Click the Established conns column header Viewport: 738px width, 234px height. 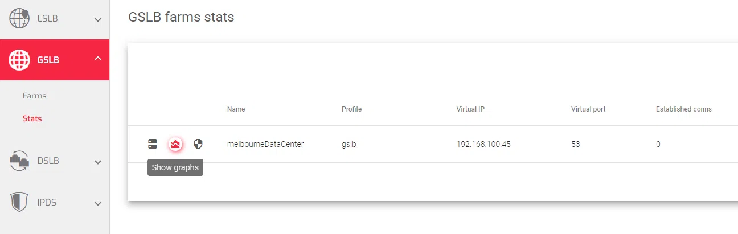coord(683,109)
